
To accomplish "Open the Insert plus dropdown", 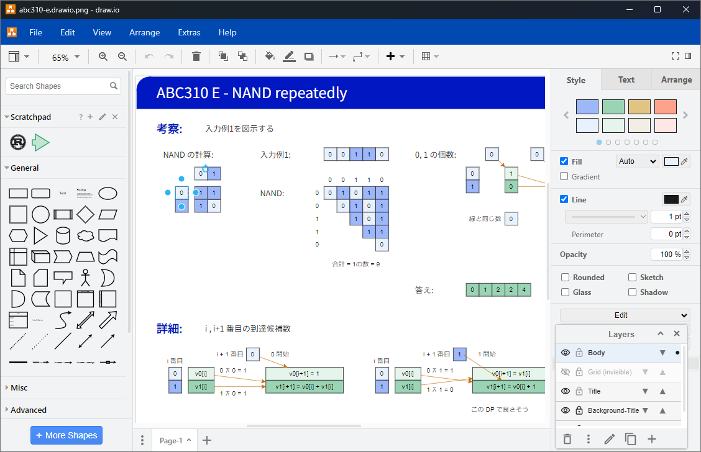I will [x=395, y=56].
